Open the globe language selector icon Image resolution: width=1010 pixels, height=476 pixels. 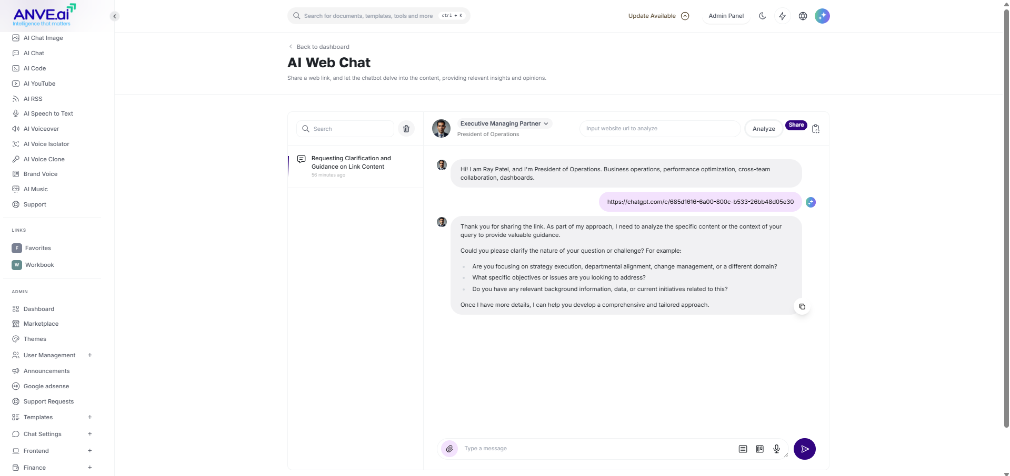click(x=802, y=16)
